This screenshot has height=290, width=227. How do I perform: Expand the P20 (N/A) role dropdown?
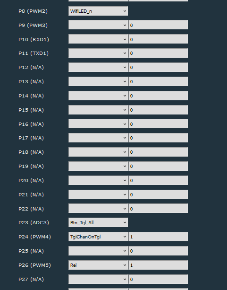point(98,180)
